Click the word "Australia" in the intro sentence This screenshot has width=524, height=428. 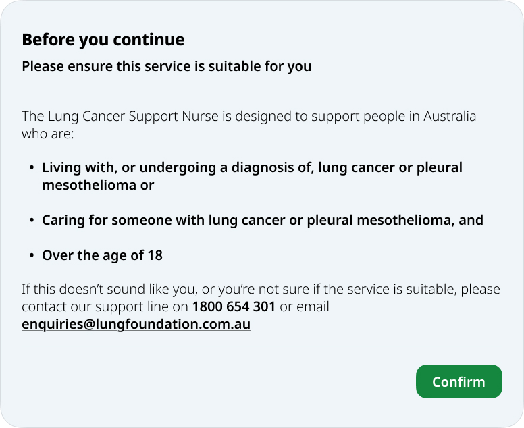click(x=450, y=116)
